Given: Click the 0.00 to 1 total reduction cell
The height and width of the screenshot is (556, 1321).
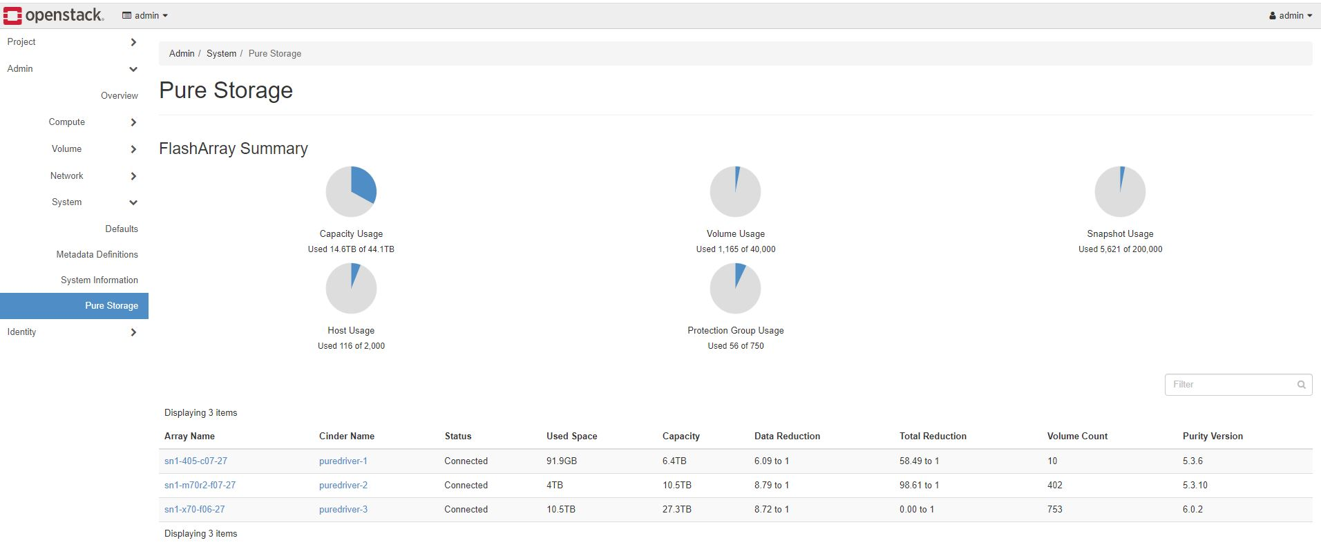Looking at the screenshot, I should click(x=917, y=509).
